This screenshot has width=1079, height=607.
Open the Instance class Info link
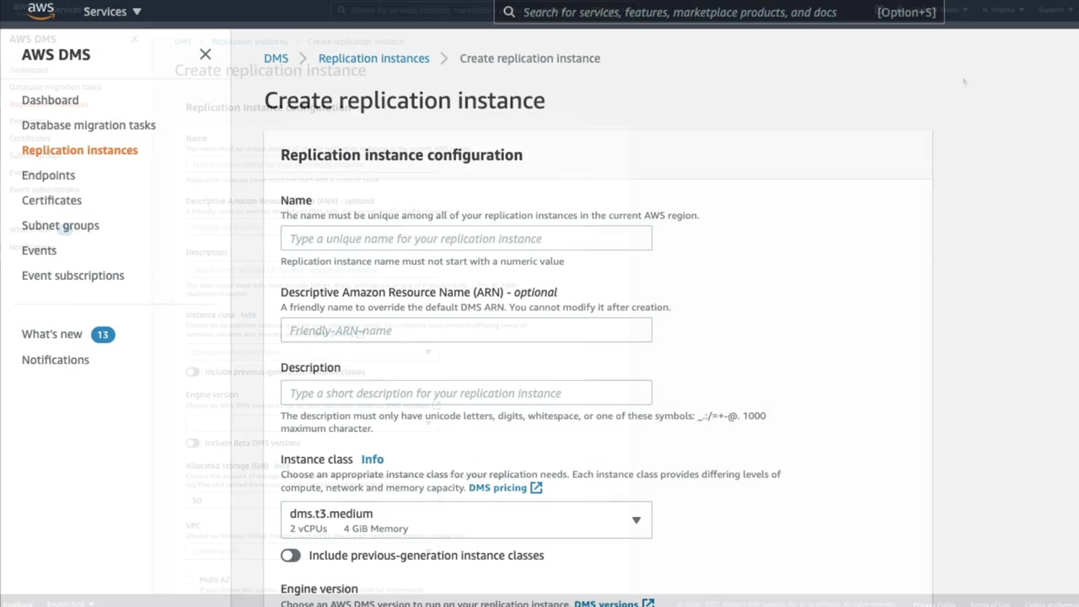pos(372,459)
